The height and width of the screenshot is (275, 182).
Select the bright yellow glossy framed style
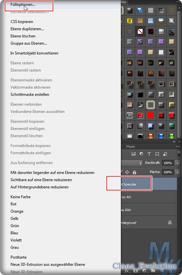click(130, 21)
